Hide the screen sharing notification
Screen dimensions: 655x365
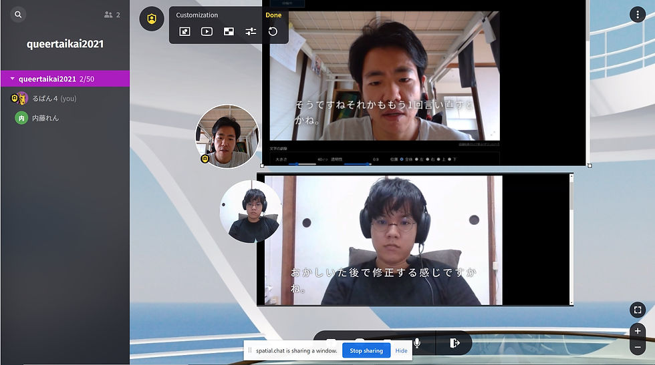pos(401,350)
